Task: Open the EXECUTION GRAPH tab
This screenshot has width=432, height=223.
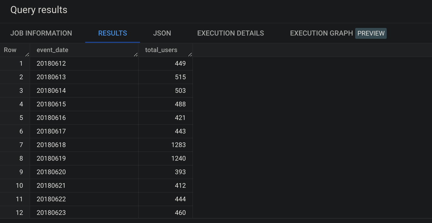Action: [x=322, y=33]
